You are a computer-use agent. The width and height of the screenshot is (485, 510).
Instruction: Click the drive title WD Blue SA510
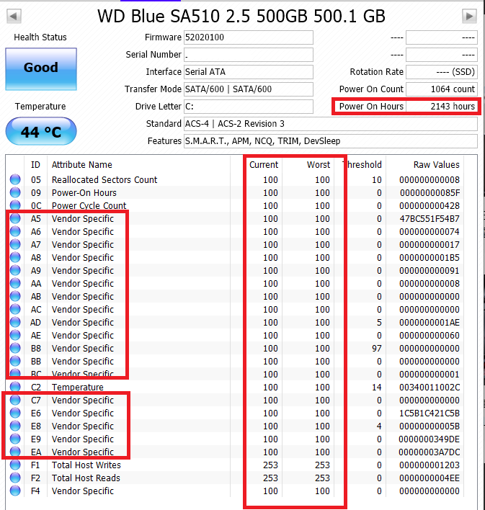click(x=241, y=16)
